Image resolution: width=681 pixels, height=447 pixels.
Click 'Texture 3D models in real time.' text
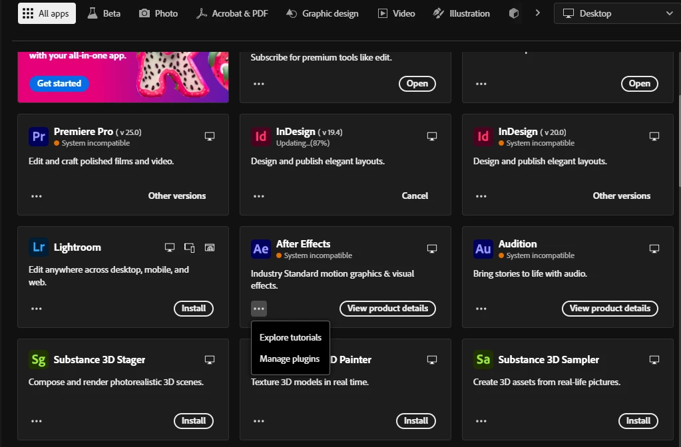(x=310, y=382)
